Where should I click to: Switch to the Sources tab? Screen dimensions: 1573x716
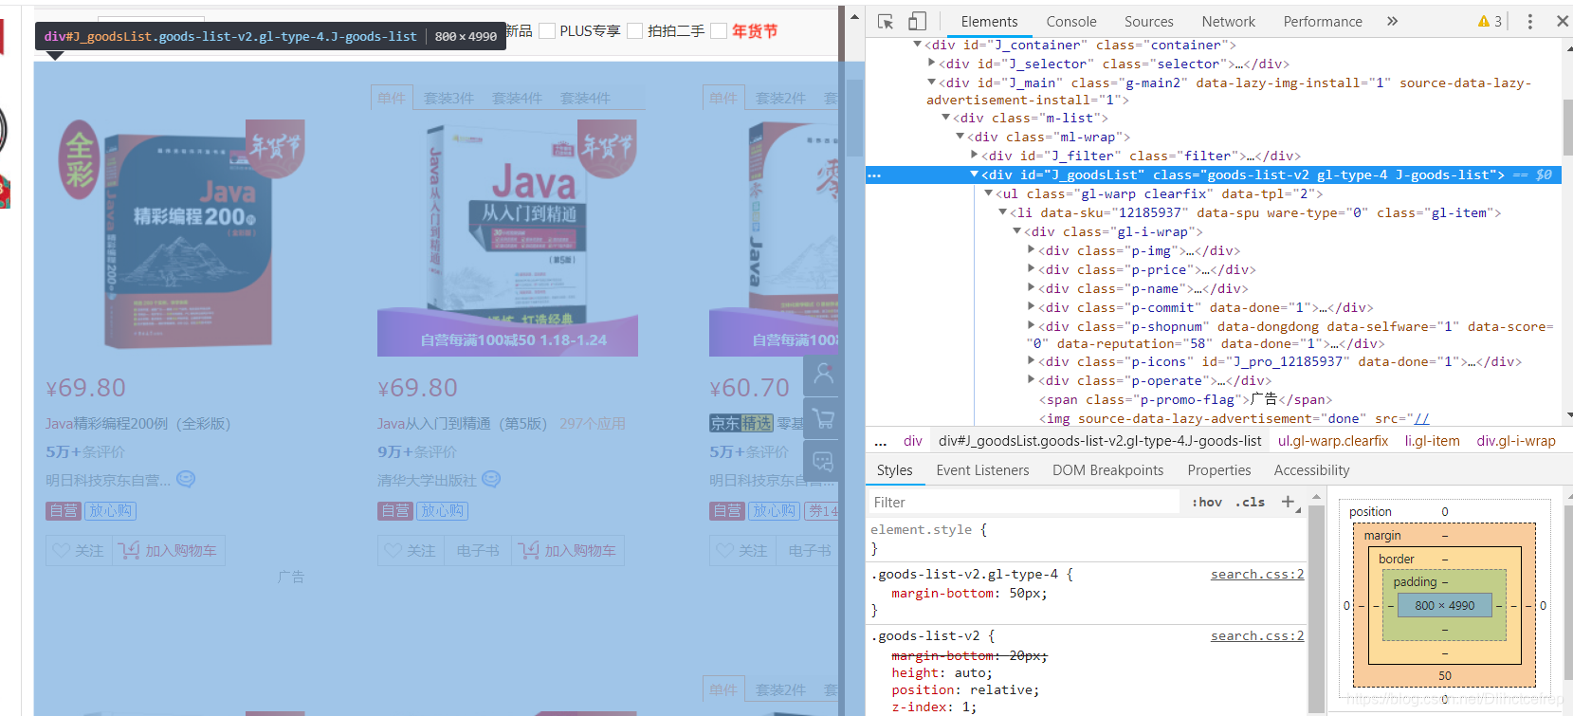[1148, 21]
